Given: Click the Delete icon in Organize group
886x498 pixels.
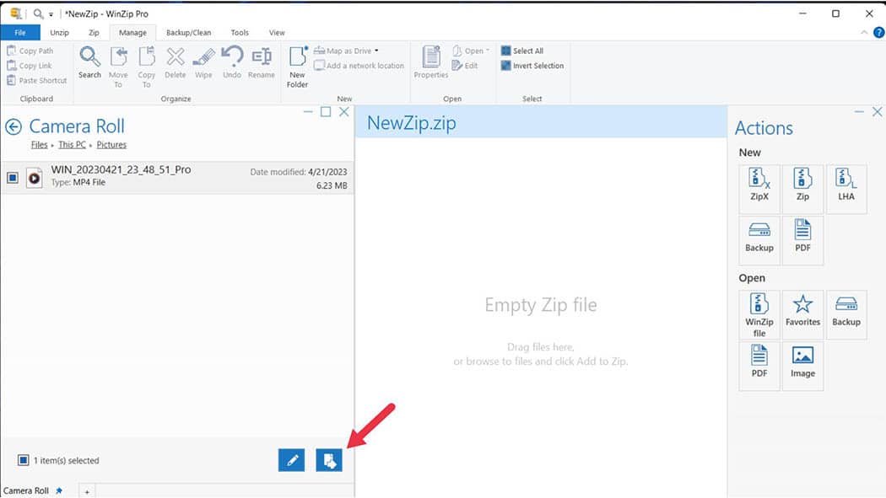Looking at the screenshot, I should point(176,62).
